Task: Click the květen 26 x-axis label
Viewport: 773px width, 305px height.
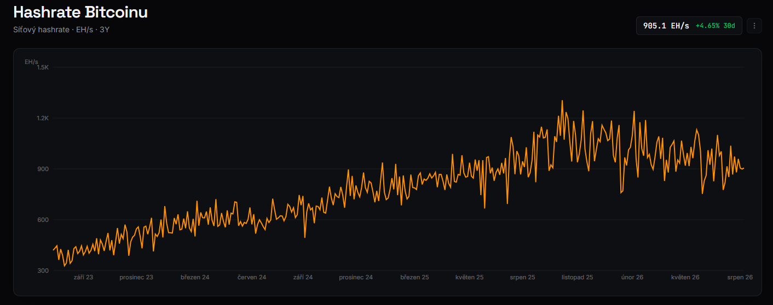Action: [x=685, y=278]
